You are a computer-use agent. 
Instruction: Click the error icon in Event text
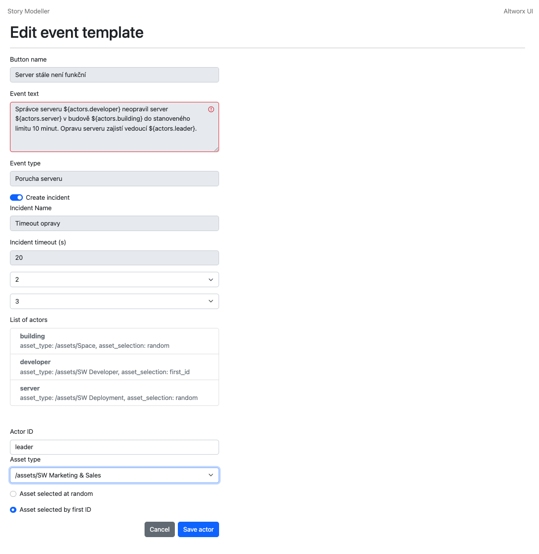pyautogui.click(x=211, y=109)
